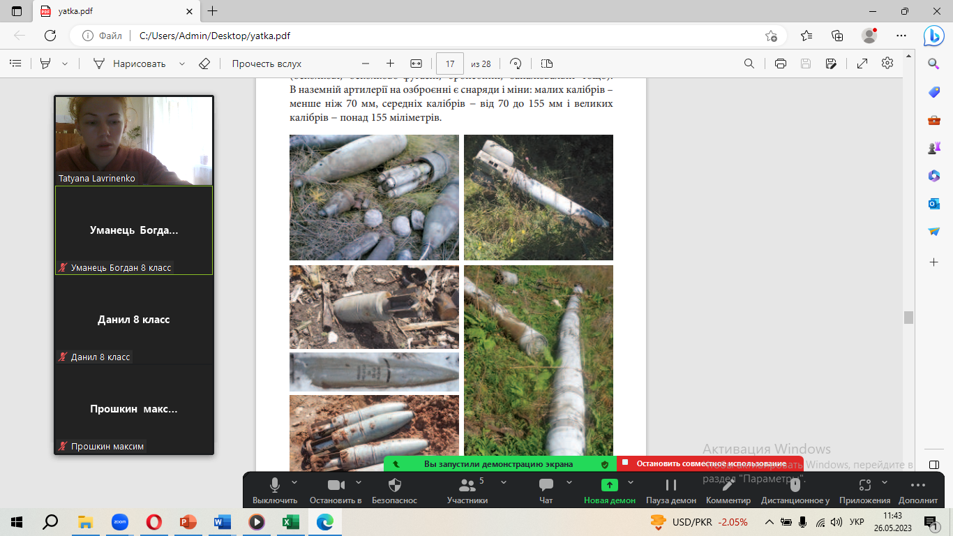Screen dimensions: 953x536
Task: Select the highlighter tool in PDF toolbar
Action: click(45, 64)
